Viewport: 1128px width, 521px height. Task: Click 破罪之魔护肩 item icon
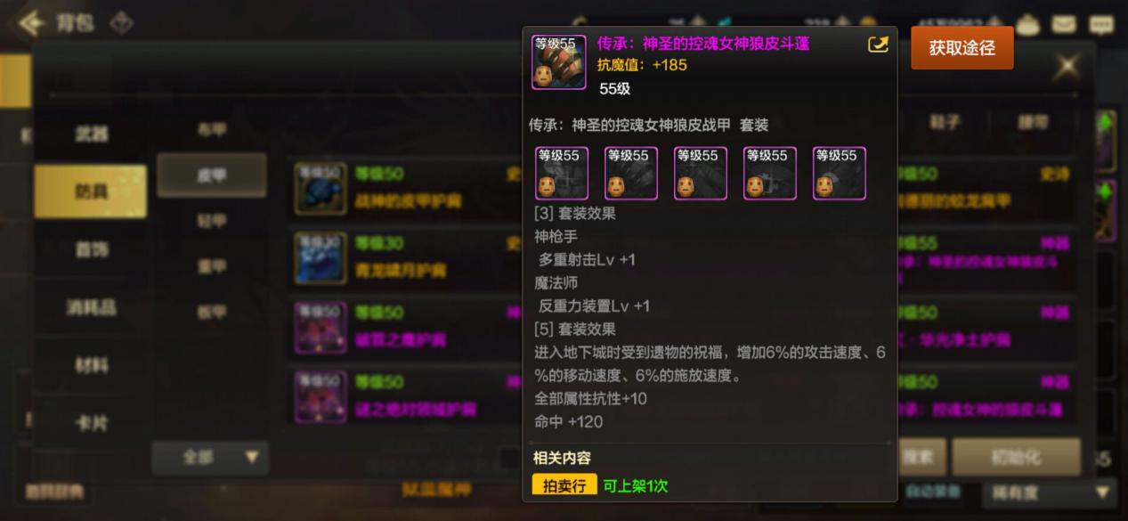321,327
